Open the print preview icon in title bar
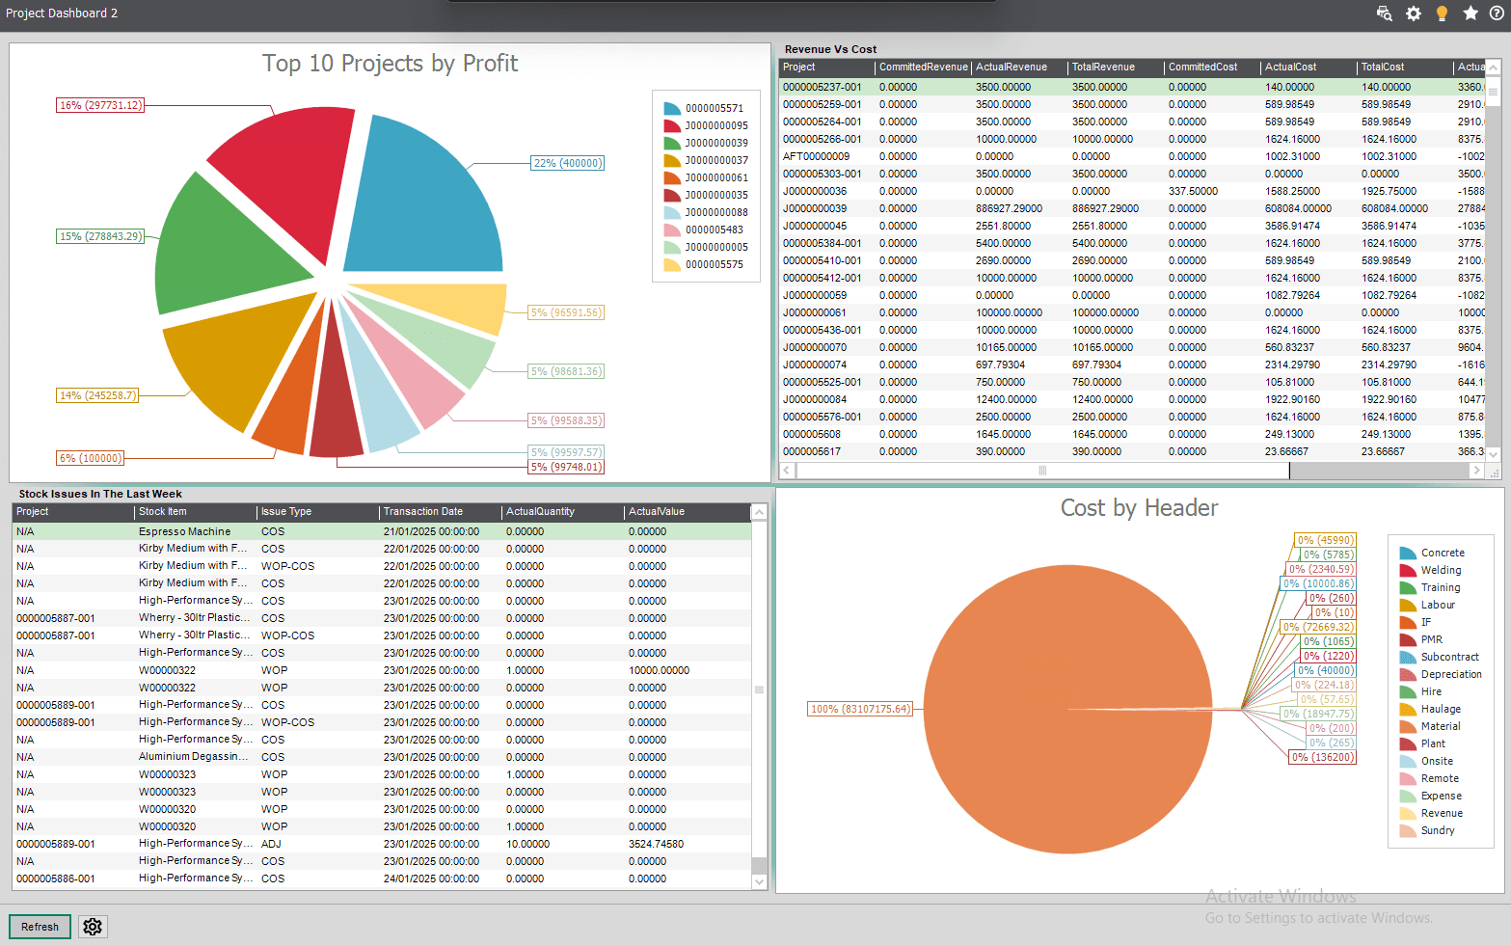The image size is (1511, 946). (1384, 14)
